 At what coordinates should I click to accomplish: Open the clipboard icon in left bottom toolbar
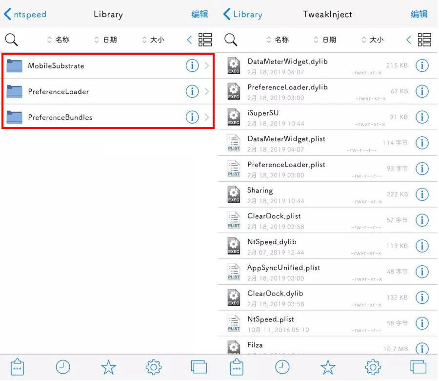coord(18,367)
